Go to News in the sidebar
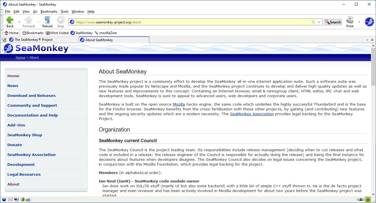This screenshot has height=203, width=376. point(13,86)
